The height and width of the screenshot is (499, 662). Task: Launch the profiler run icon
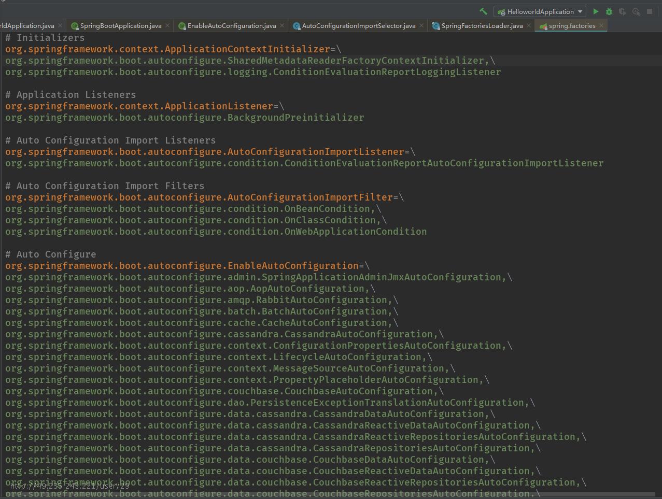(636, 11)
